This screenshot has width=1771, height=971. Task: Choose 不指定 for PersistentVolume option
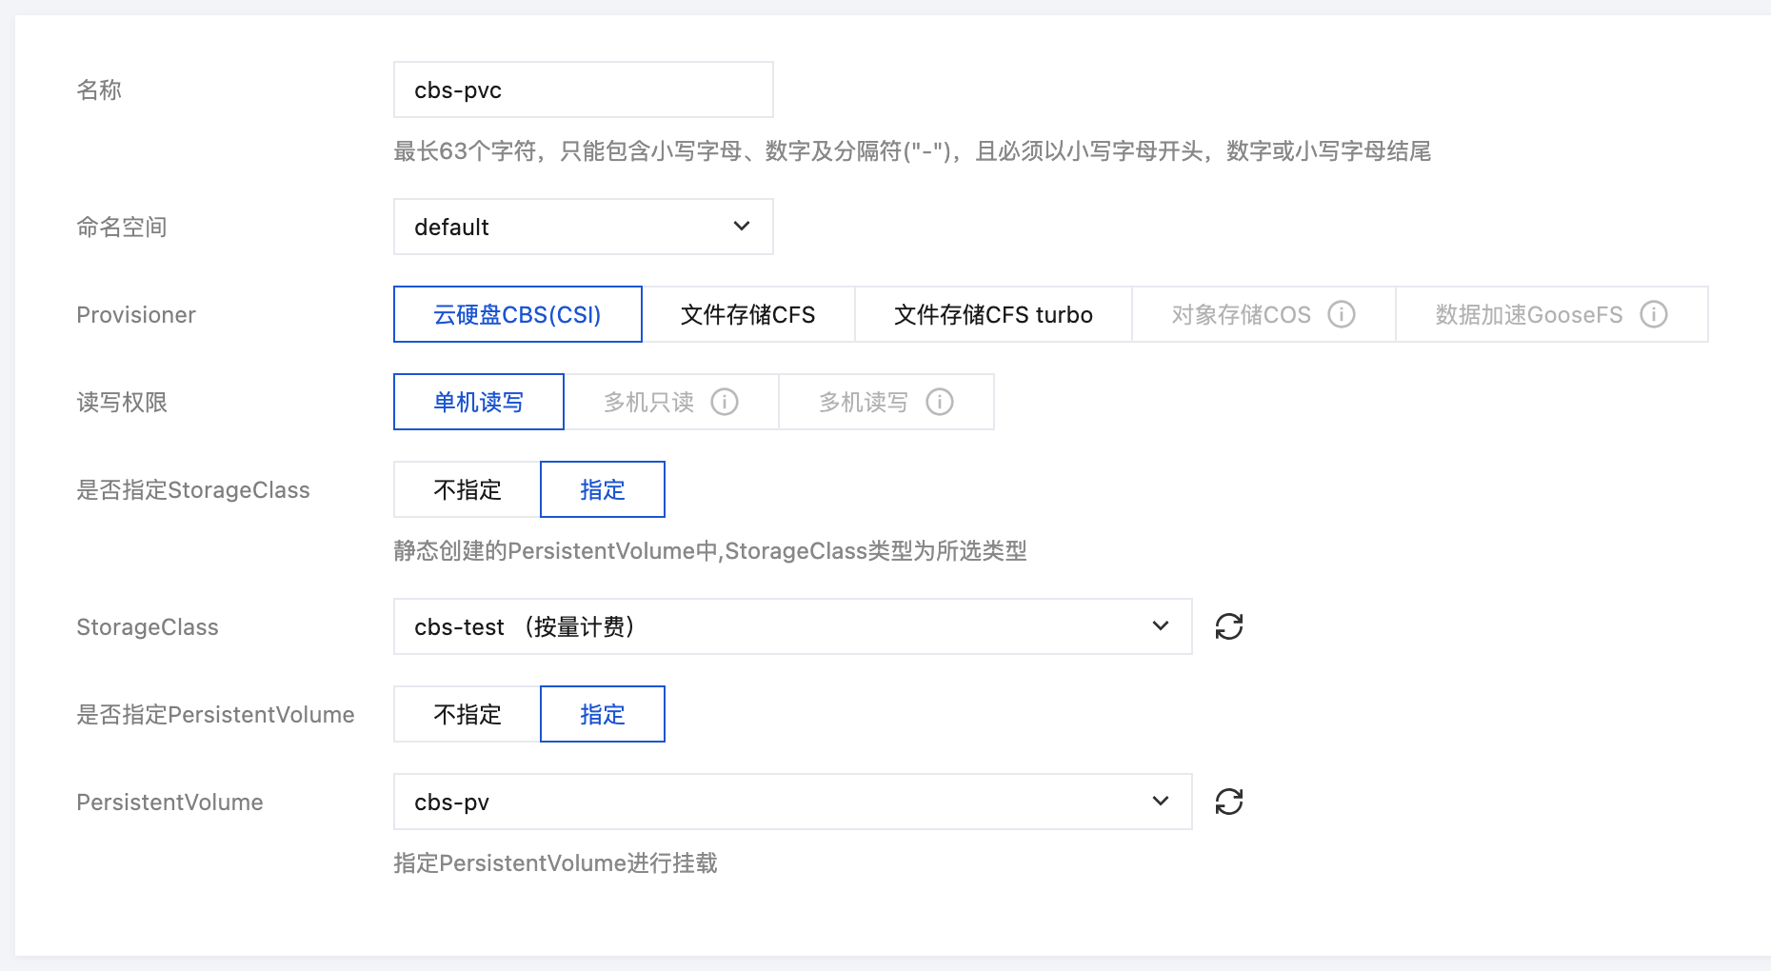(467, 714)
